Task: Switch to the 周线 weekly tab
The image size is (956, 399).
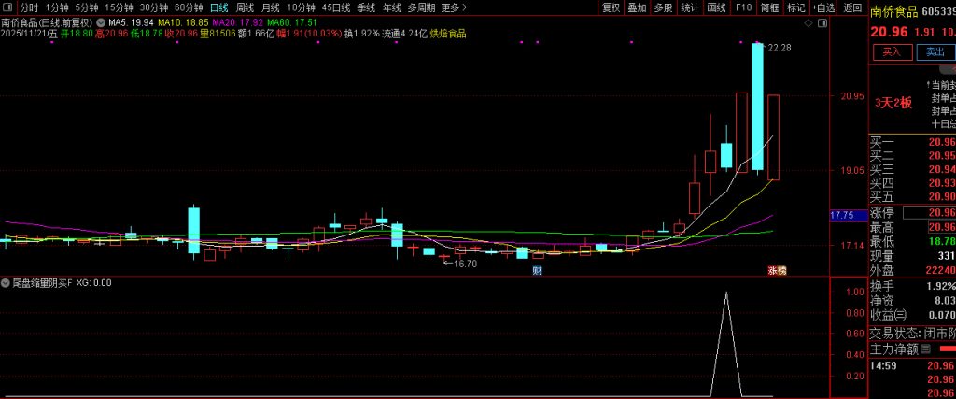Action: (x=245, y=7)
